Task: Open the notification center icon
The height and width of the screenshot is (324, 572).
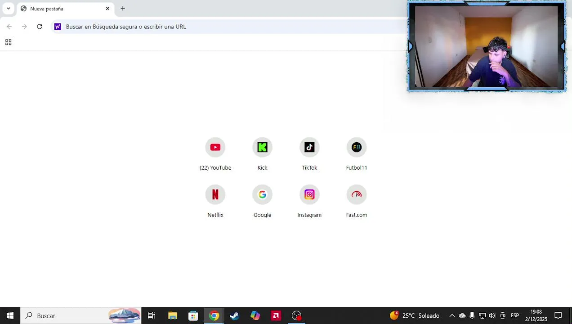Action: coord(558,315)
